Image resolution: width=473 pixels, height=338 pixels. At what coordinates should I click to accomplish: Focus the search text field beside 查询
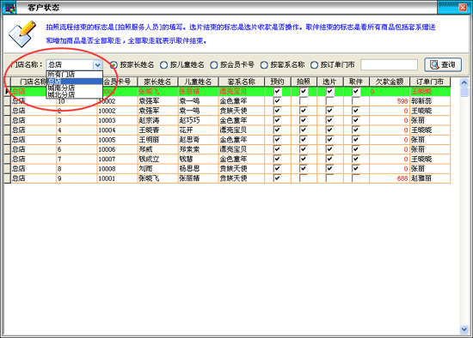(389, 64)
